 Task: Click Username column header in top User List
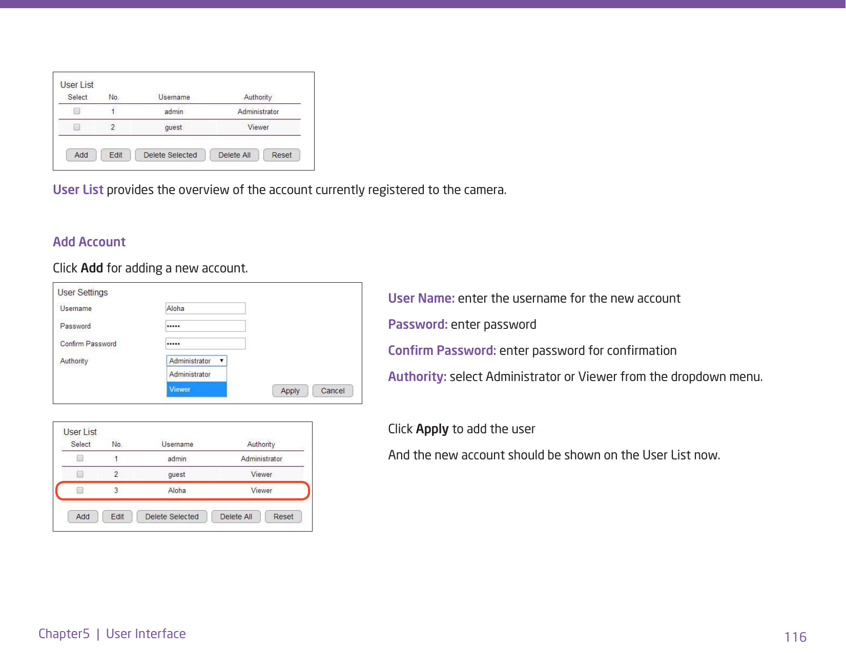point(174,97)
